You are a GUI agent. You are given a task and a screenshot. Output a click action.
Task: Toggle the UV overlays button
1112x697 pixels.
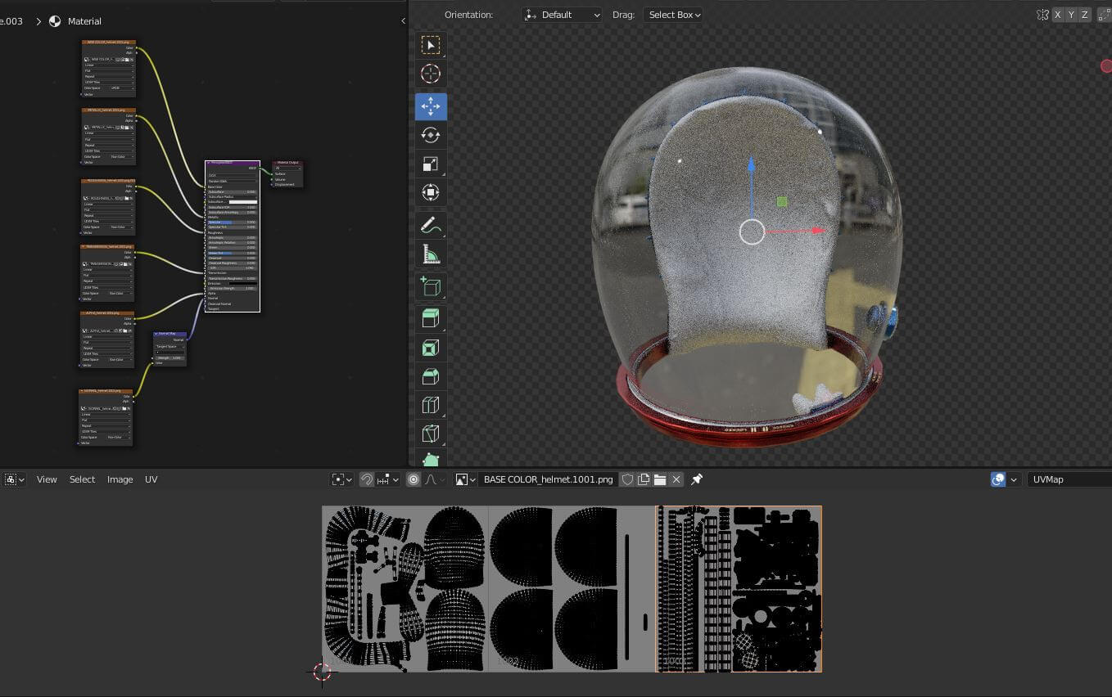tap(998, 479)
